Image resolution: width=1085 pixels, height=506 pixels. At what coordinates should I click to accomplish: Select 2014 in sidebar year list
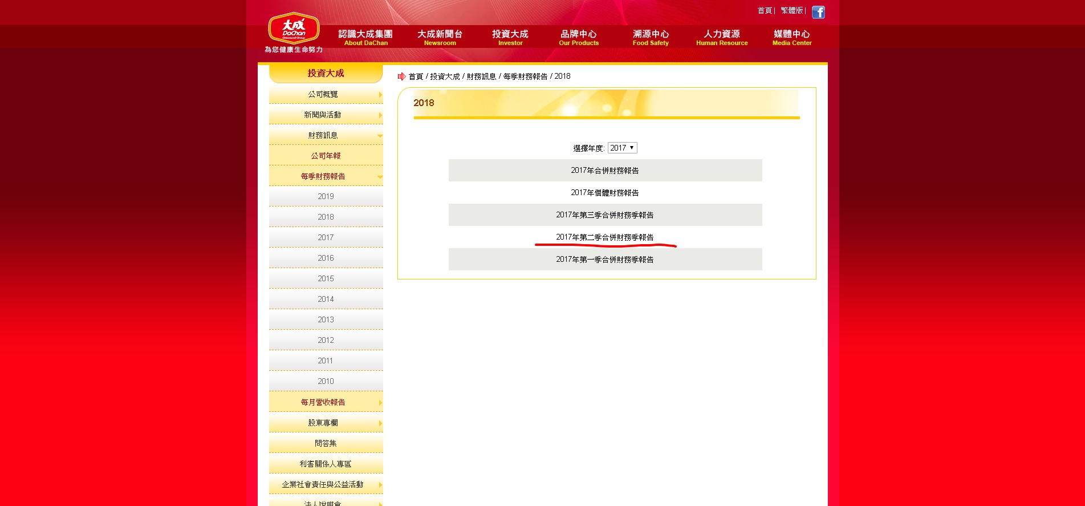[x=326, y=299]
